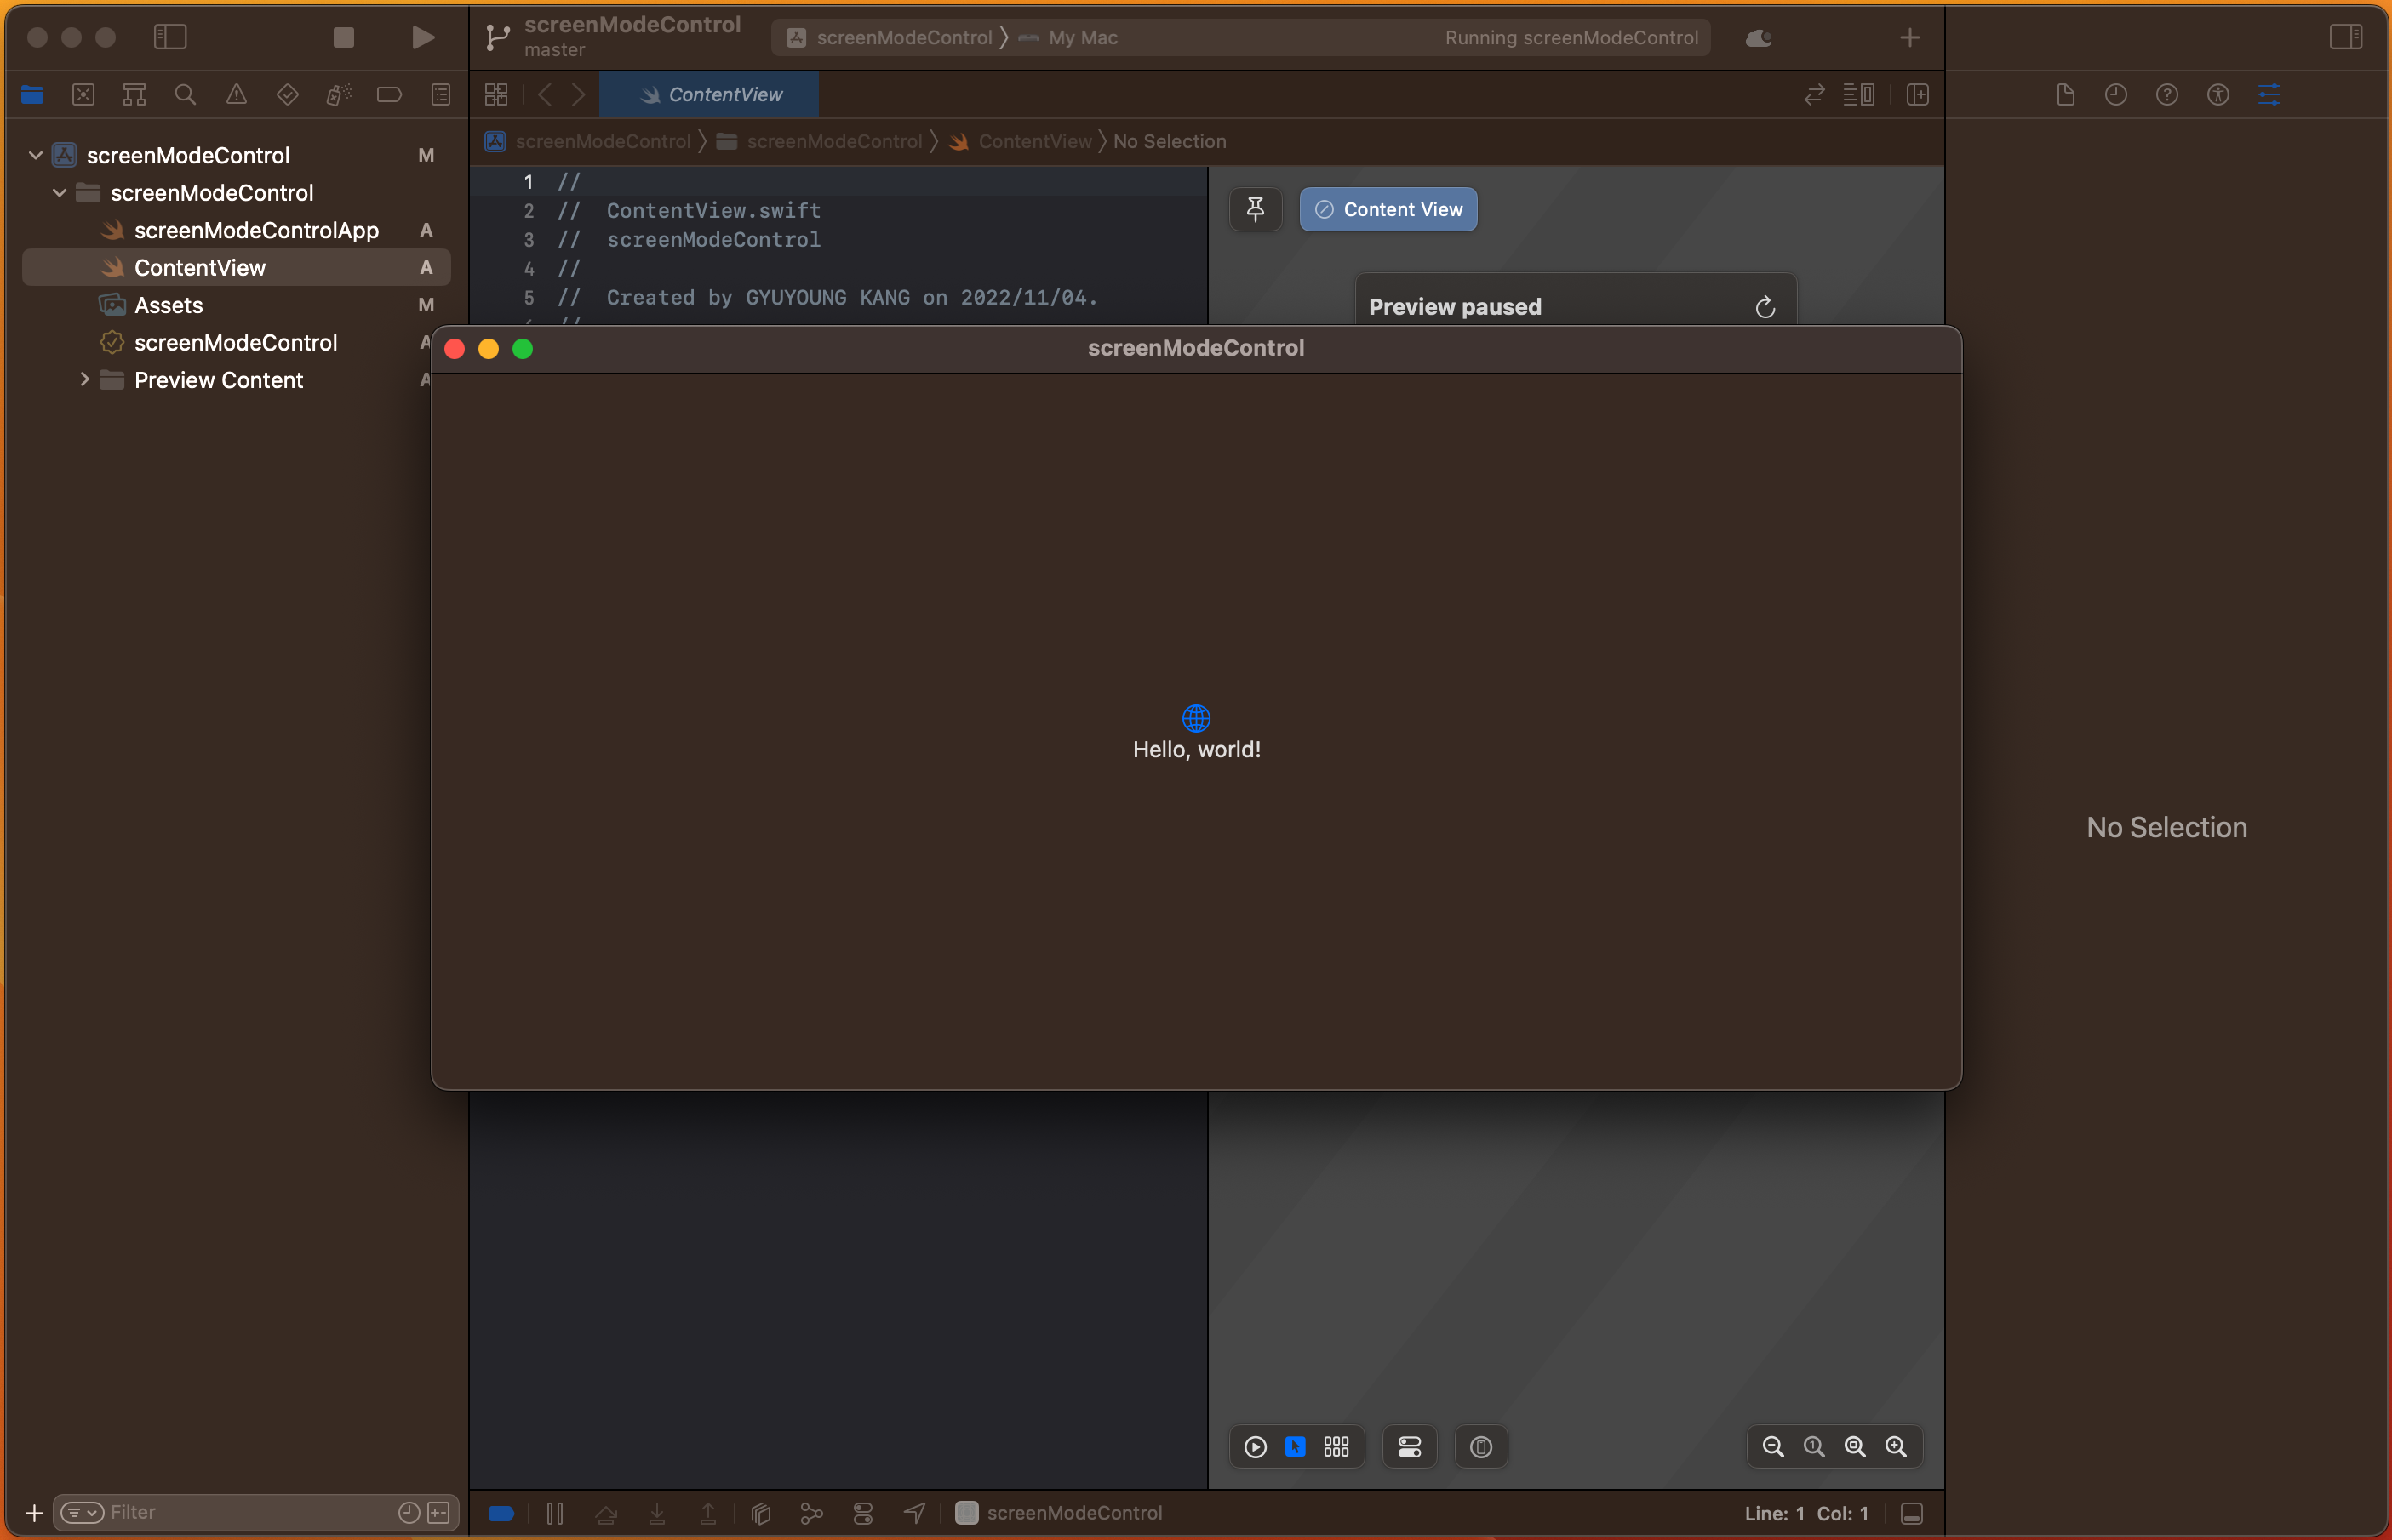Screen dimensions: 2392x1540
Task: Open the Issue navigator warning icon
Action: [236, 95]
